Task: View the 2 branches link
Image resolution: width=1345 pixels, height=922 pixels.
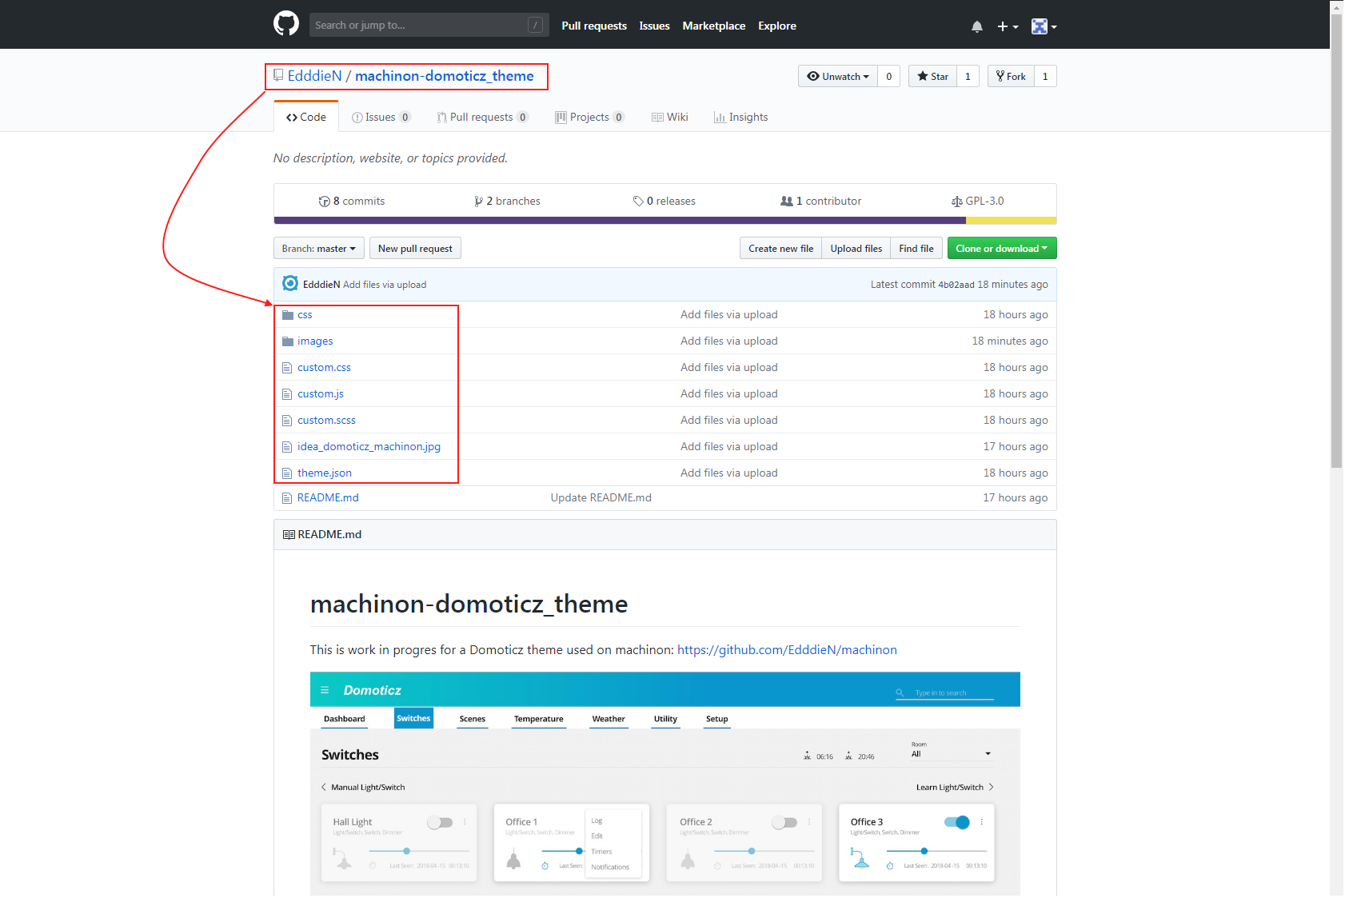Action: click(x=507, y=202)
